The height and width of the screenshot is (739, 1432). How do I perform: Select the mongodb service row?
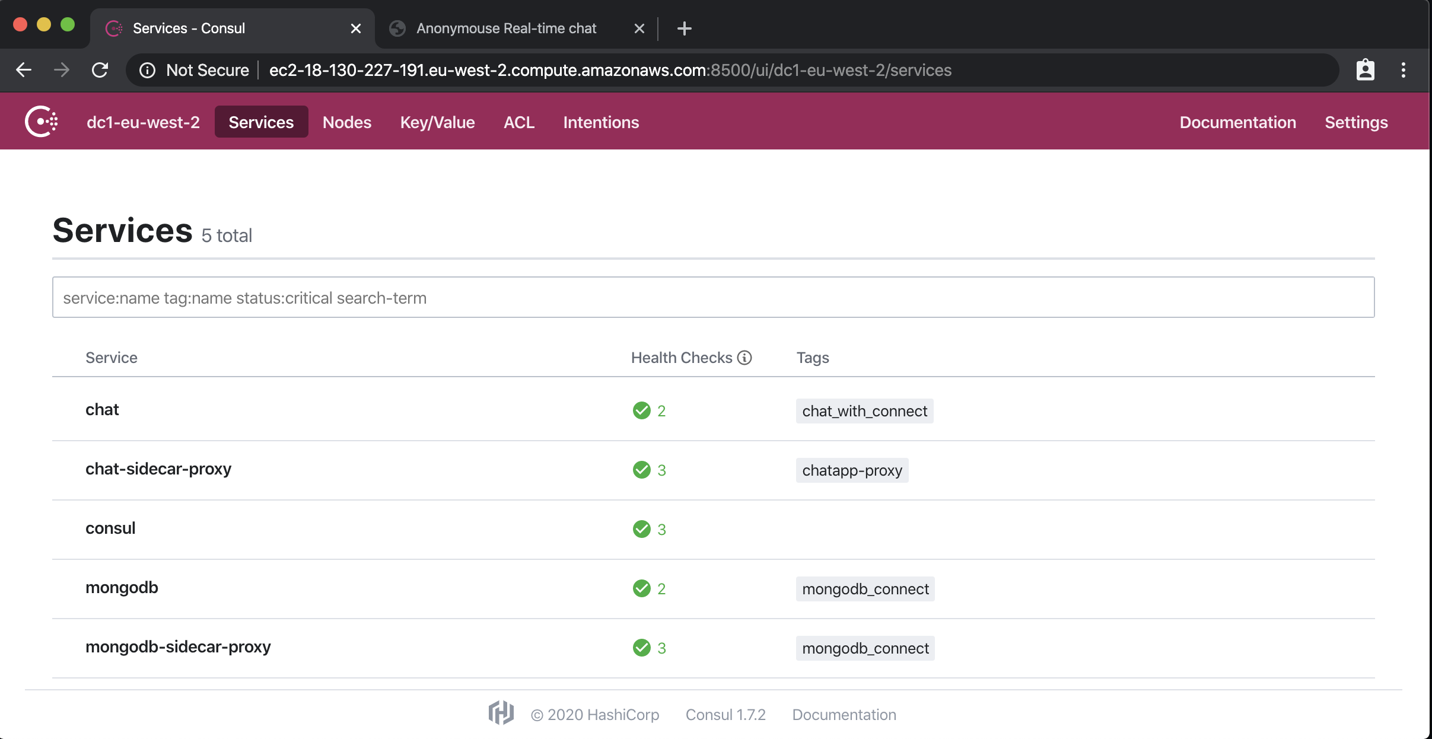click(122, 588)
